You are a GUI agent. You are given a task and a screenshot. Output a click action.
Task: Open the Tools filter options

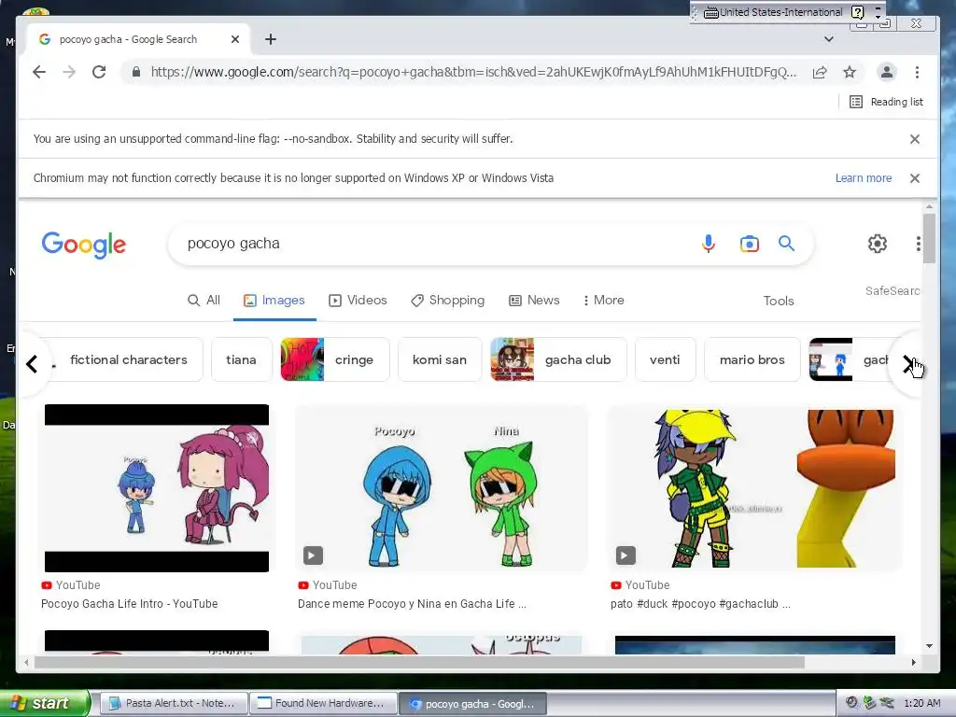[779, 301]
